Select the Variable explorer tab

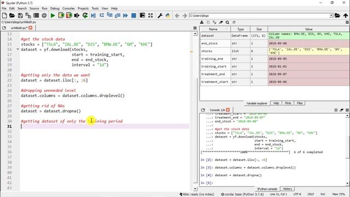tap(256, 103)
